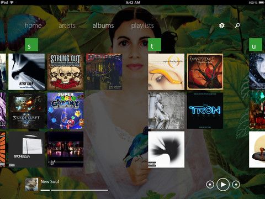Screen dimensions: 265x199
Task: Tap the battery indicator icon
Action: 261,3
